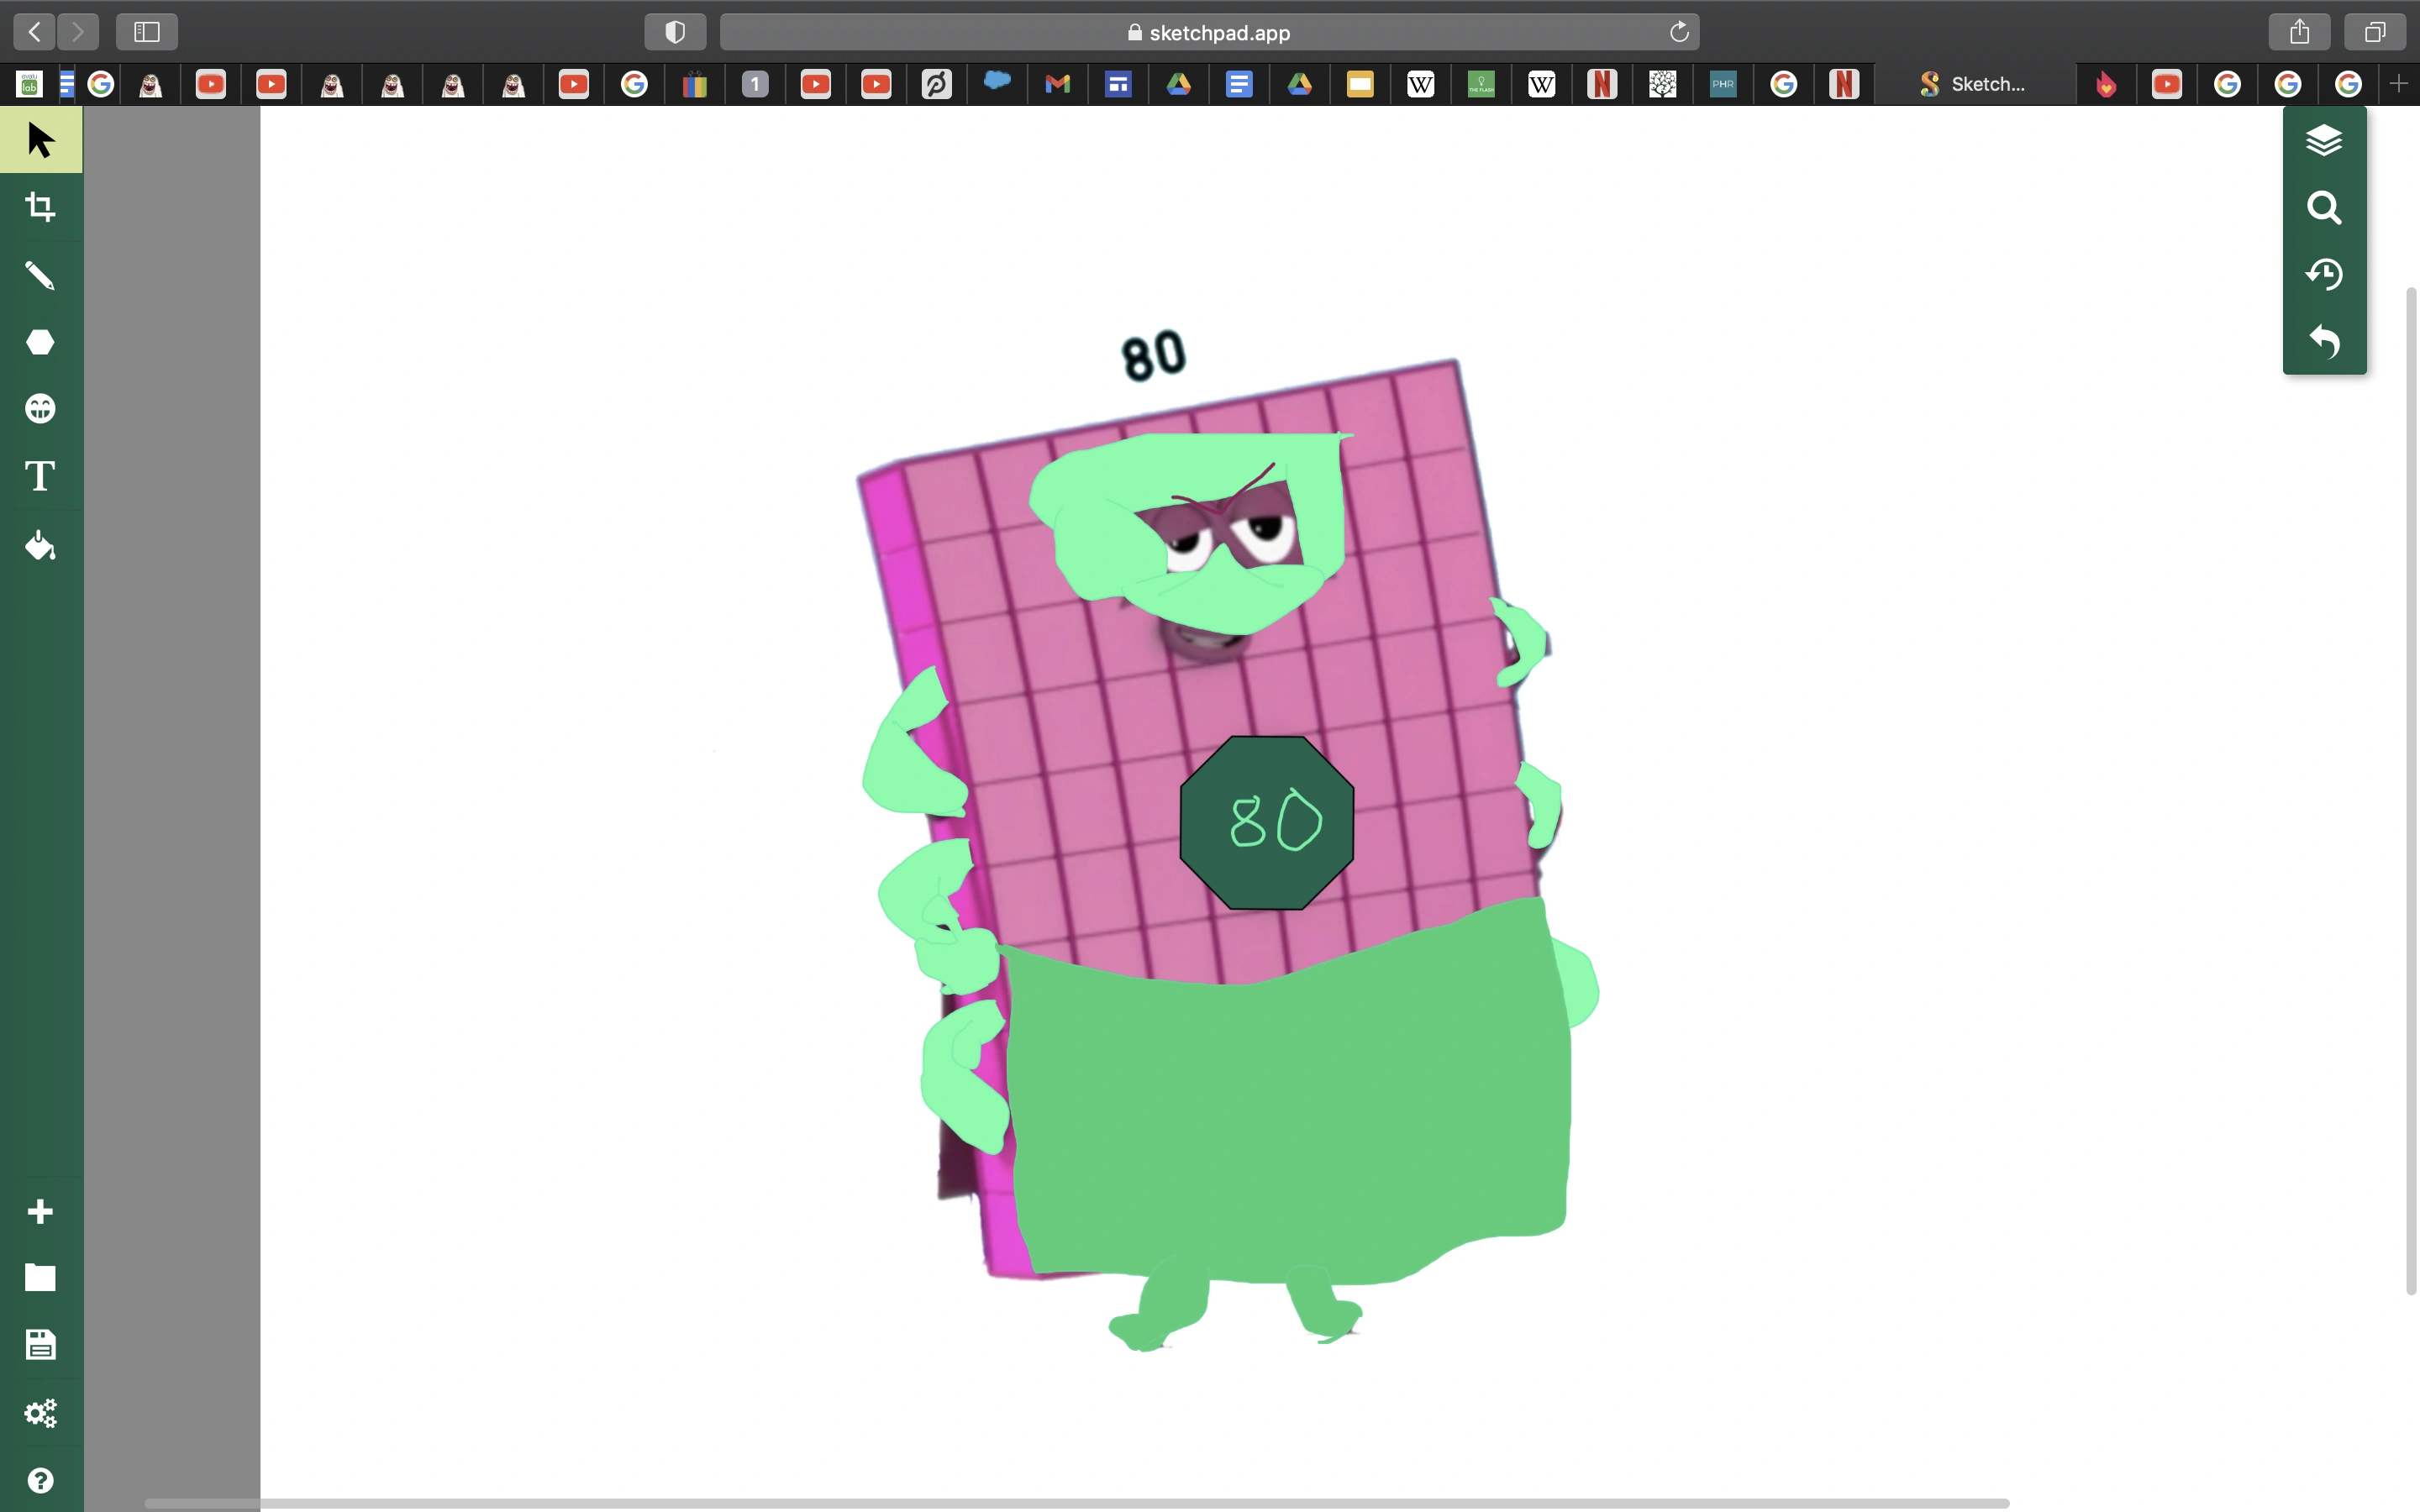Image resolution: width=2420 pixels, height=1512 pixels.
Task: Open Settings gears icon
Action: pos(40,1413)
